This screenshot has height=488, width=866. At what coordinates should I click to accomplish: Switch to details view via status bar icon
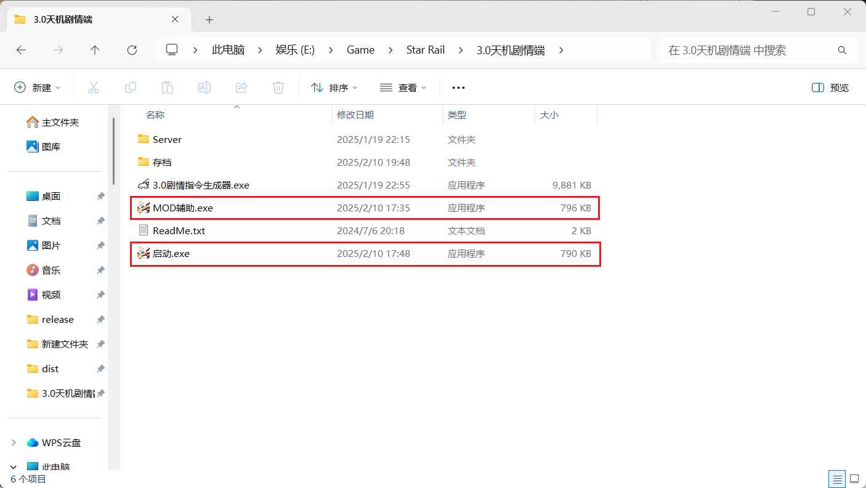[x=836, y=479]
